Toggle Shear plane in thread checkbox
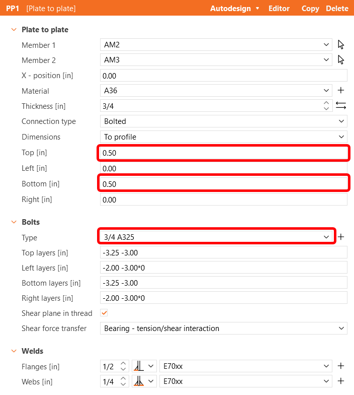 coord(105,313)
